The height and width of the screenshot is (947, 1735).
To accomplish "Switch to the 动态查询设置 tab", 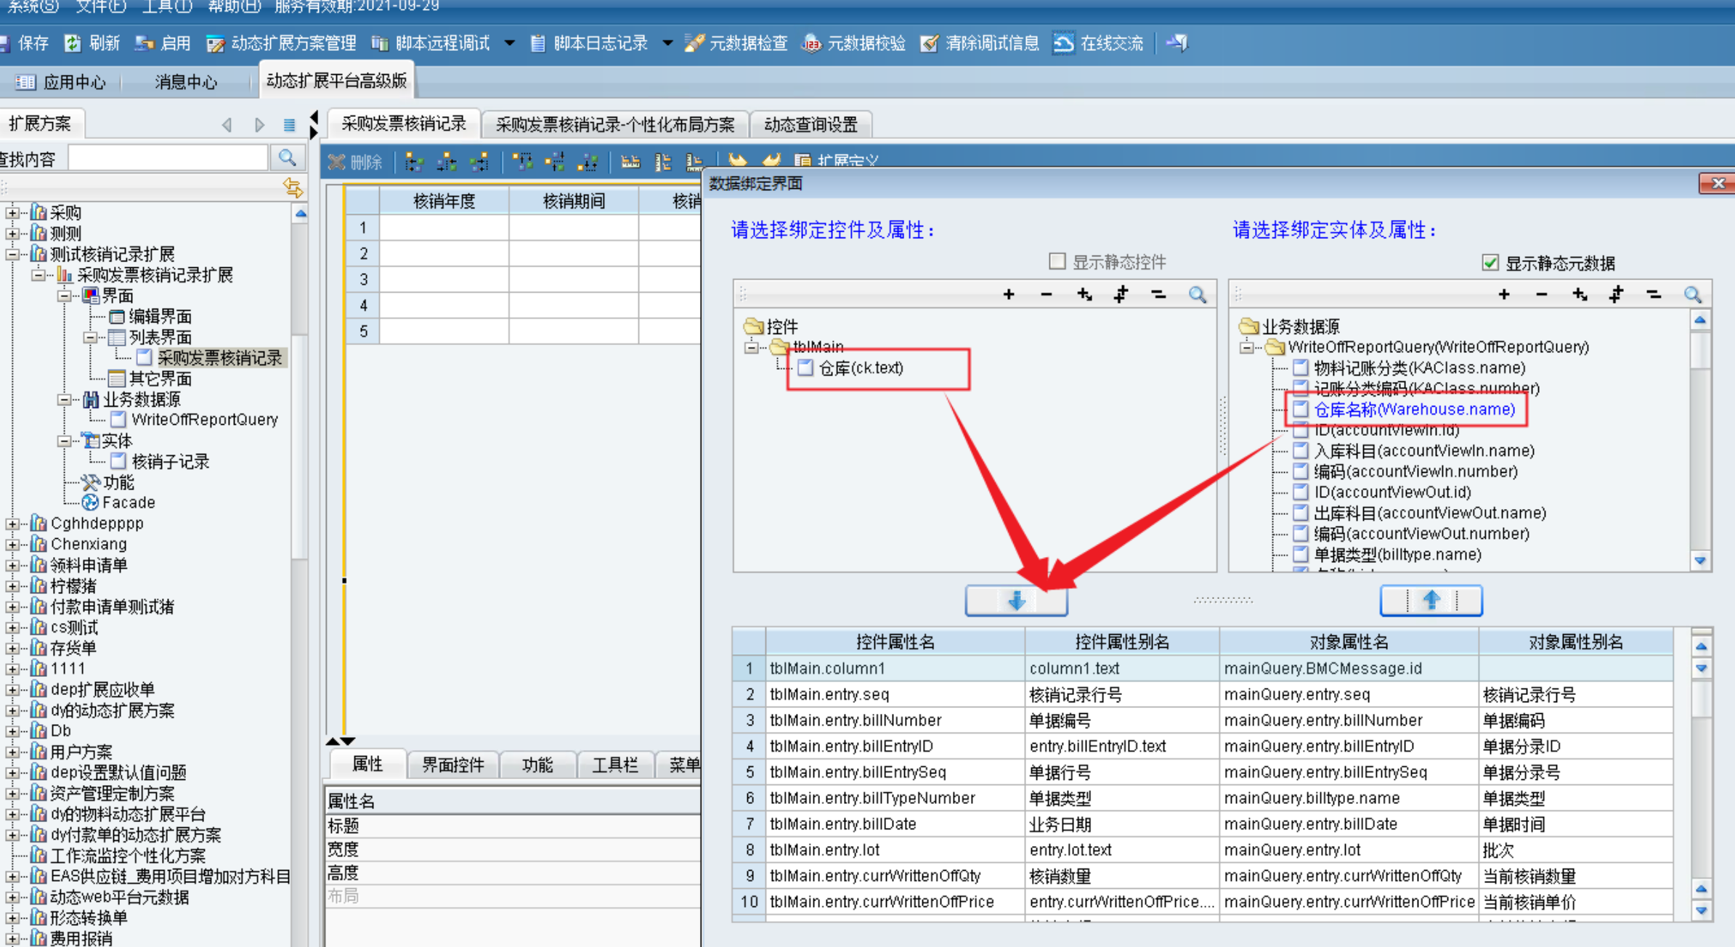I will 810,124.
